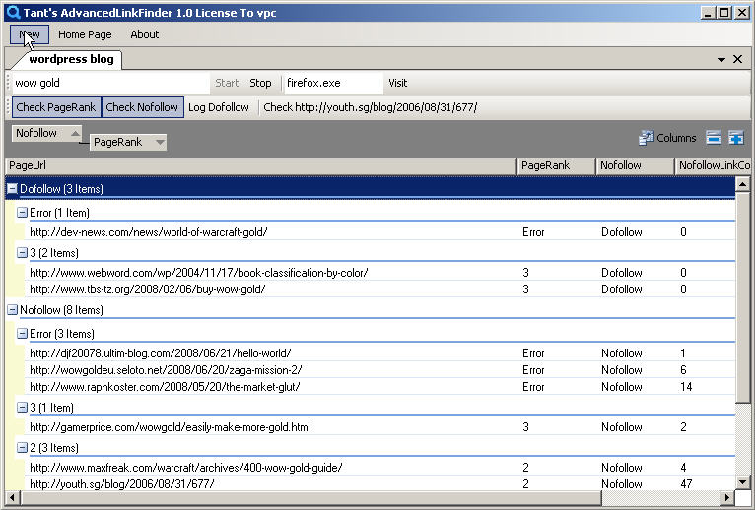Click the app magnifier title icon
Screen dimensions: 755x510
14,12
